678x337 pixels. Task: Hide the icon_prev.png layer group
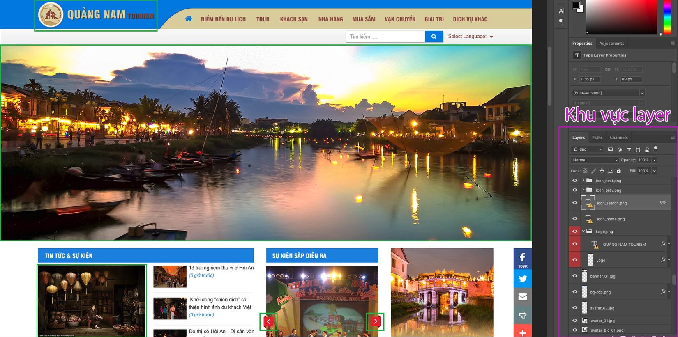point(575,190)
